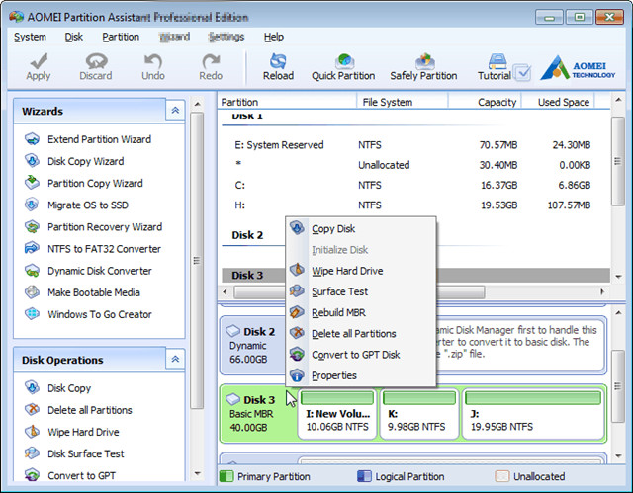Click the Partition column header

coord(287,102)
